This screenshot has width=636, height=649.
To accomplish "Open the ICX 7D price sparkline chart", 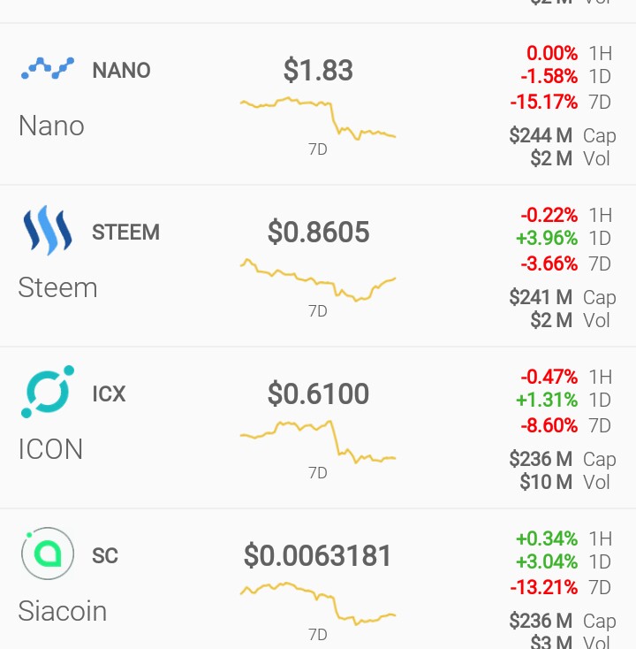I will pyautogui.click(x=318, y=442).
